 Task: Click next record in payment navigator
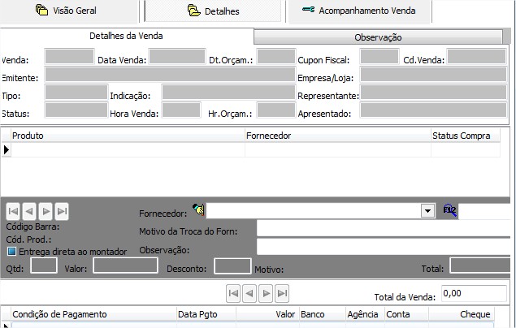pos(266,293)
